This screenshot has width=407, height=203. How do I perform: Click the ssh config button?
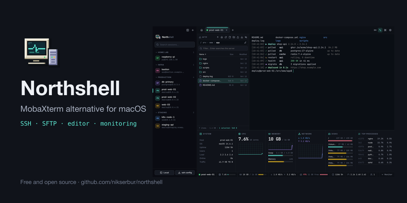185,173
